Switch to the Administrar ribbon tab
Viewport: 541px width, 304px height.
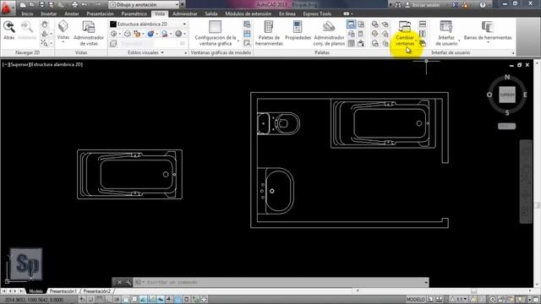click(185, 14)
